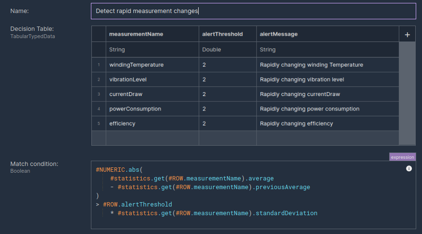Image resolution: width=422 pixels, height=234 pixels.
Task: Click the Name input field
Action: (253, 11)
